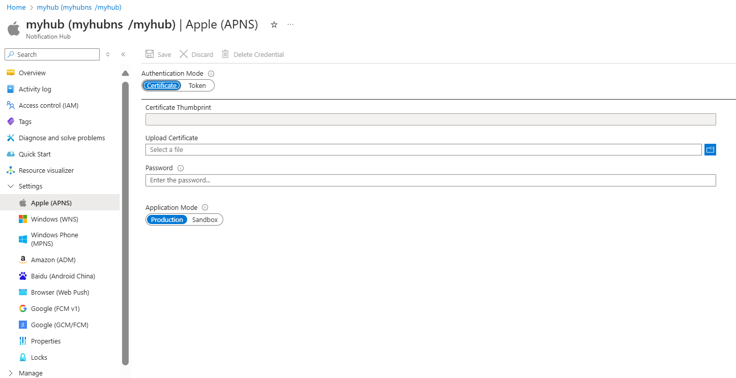The width and height of the screenshot is (736, 378).
Task: Click the Delete Credential button
Action: click(x=252, y=54)
